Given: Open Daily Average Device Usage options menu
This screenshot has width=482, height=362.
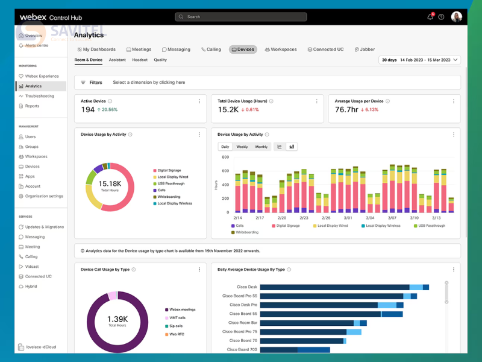Looking at the screenshot, I should 454,270.
